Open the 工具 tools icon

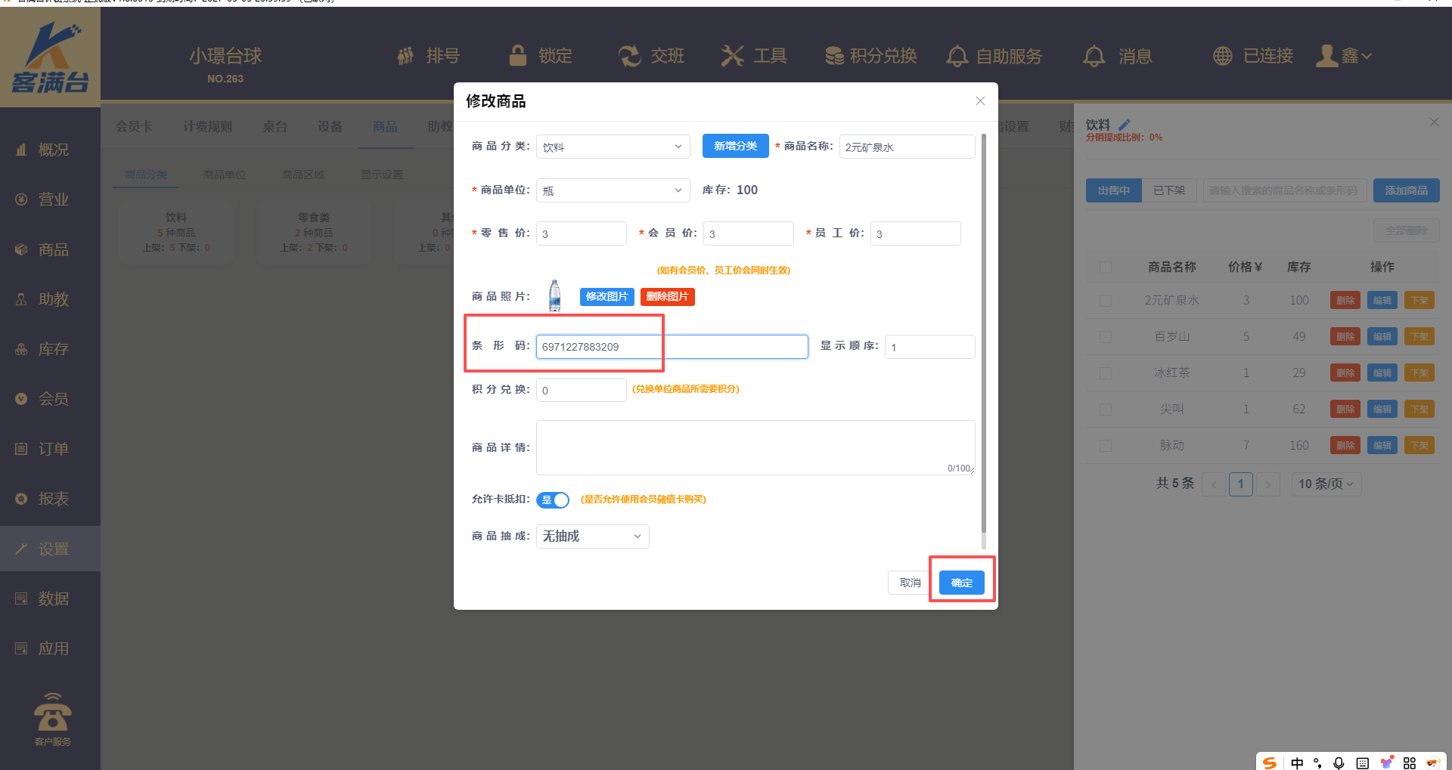pyautogui.click(x=732, y=56)
